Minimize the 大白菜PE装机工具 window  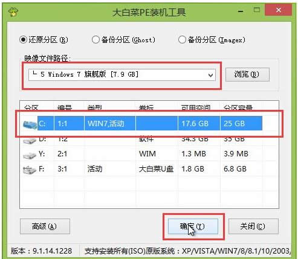(x=241, y=10)
